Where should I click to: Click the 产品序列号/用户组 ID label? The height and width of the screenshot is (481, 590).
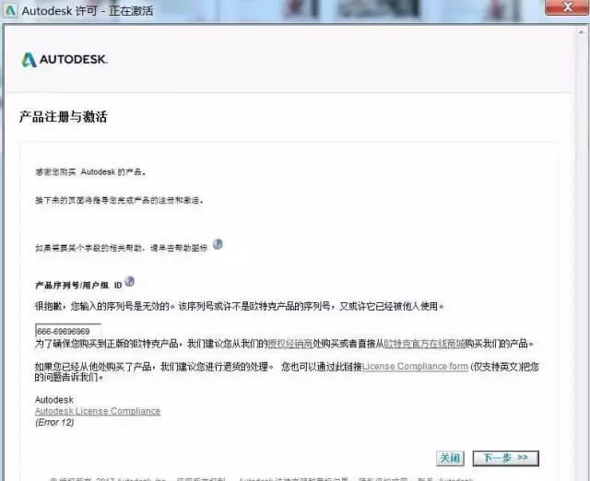tap(78, 285)
